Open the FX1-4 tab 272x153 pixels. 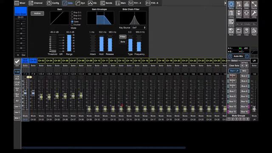pyautogui.click(x=135, y=3)
